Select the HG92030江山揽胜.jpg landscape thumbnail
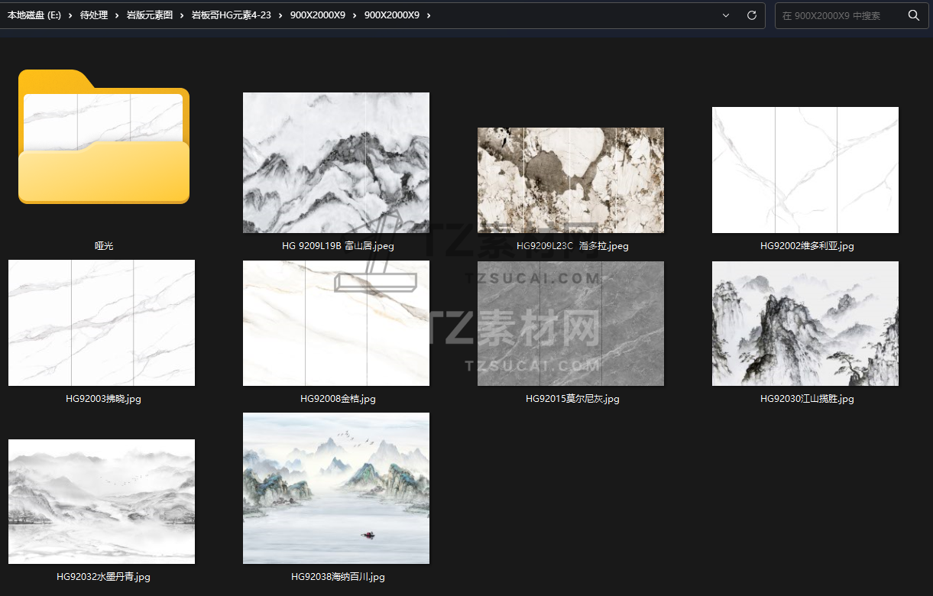 coord(805,323)
